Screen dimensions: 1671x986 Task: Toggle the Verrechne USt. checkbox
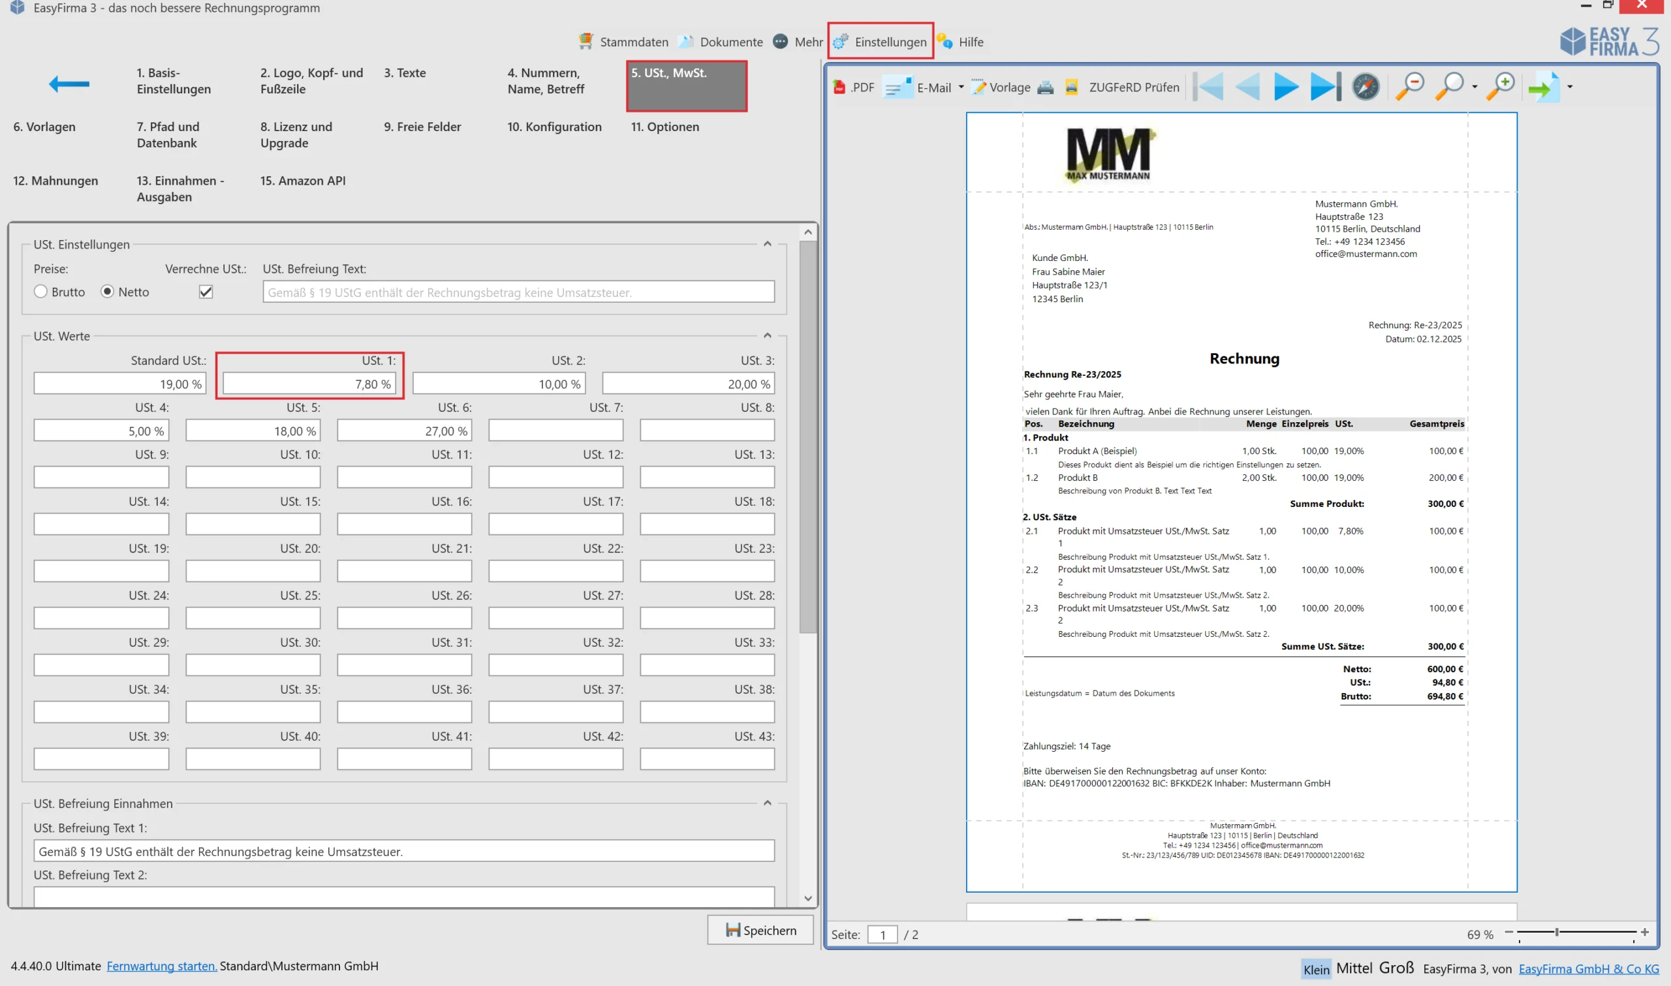(x=206, y=292)
